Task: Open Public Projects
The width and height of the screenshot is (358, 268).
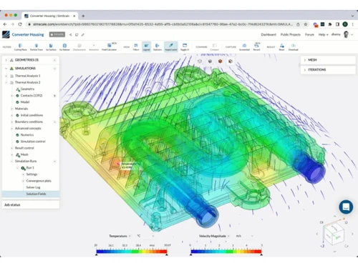Action: coord(291,34)
